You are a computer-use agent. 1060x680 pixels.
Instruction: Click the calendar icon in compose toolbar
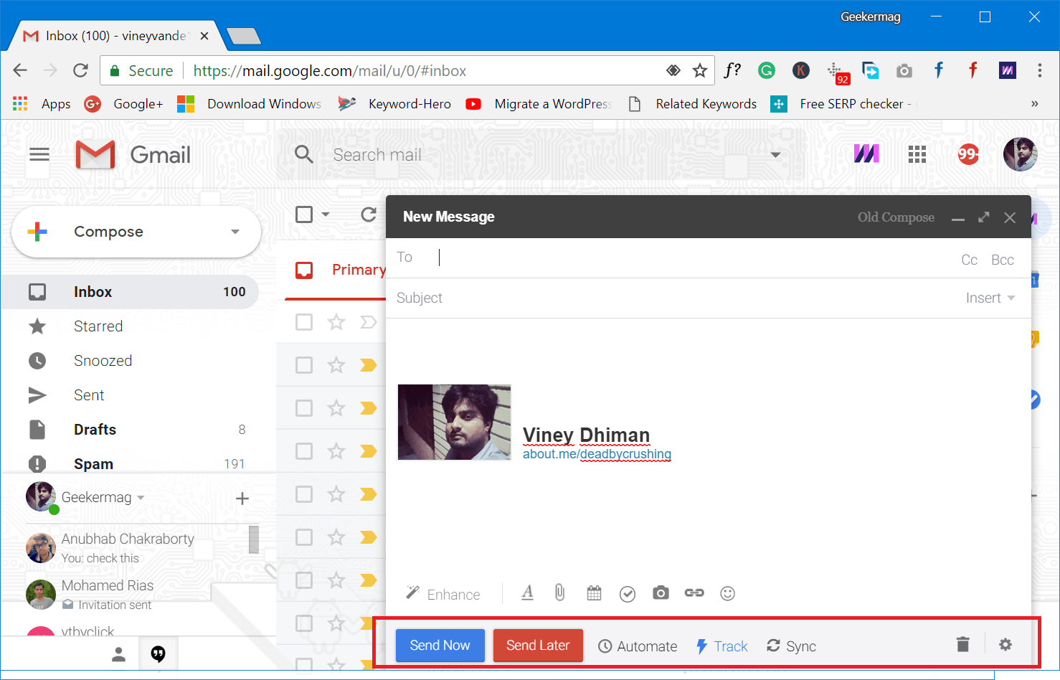594,593
